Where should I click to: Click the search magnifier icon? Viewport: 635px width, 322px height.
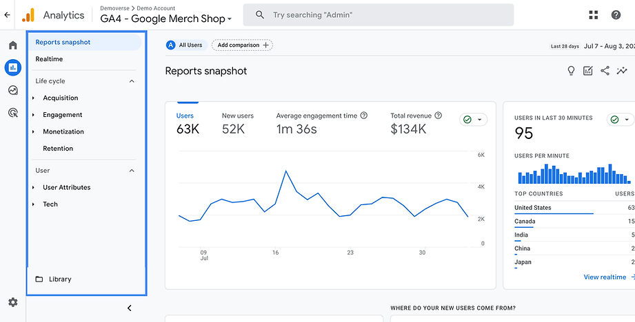[260, 15]
